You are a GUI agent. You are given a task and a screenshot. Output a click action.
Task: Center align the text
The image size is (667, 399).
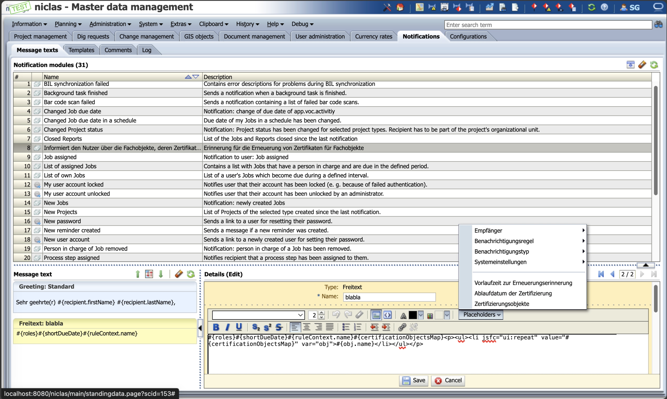[x=306, y=327]
